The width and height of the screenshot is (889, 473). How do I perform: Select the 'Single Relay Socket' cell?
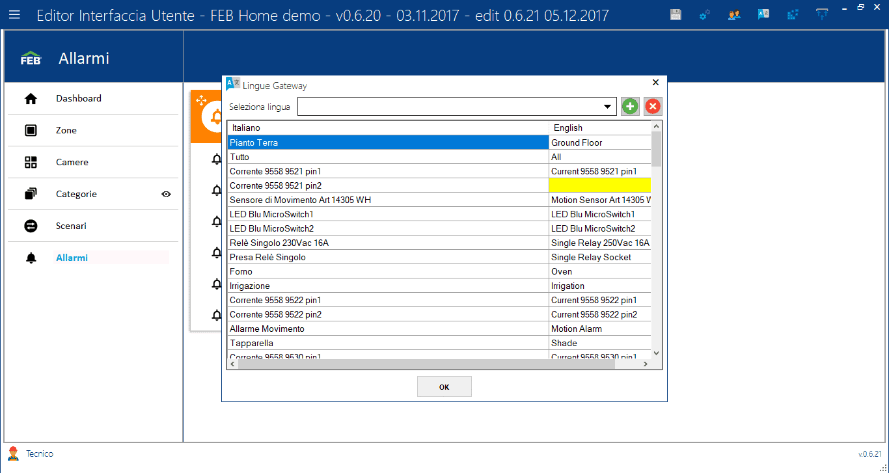coord(600,257)
